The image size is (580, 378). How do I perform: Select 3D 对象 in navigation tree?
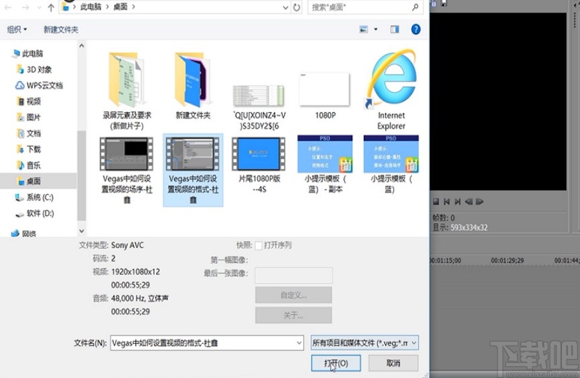coord(34,70)
